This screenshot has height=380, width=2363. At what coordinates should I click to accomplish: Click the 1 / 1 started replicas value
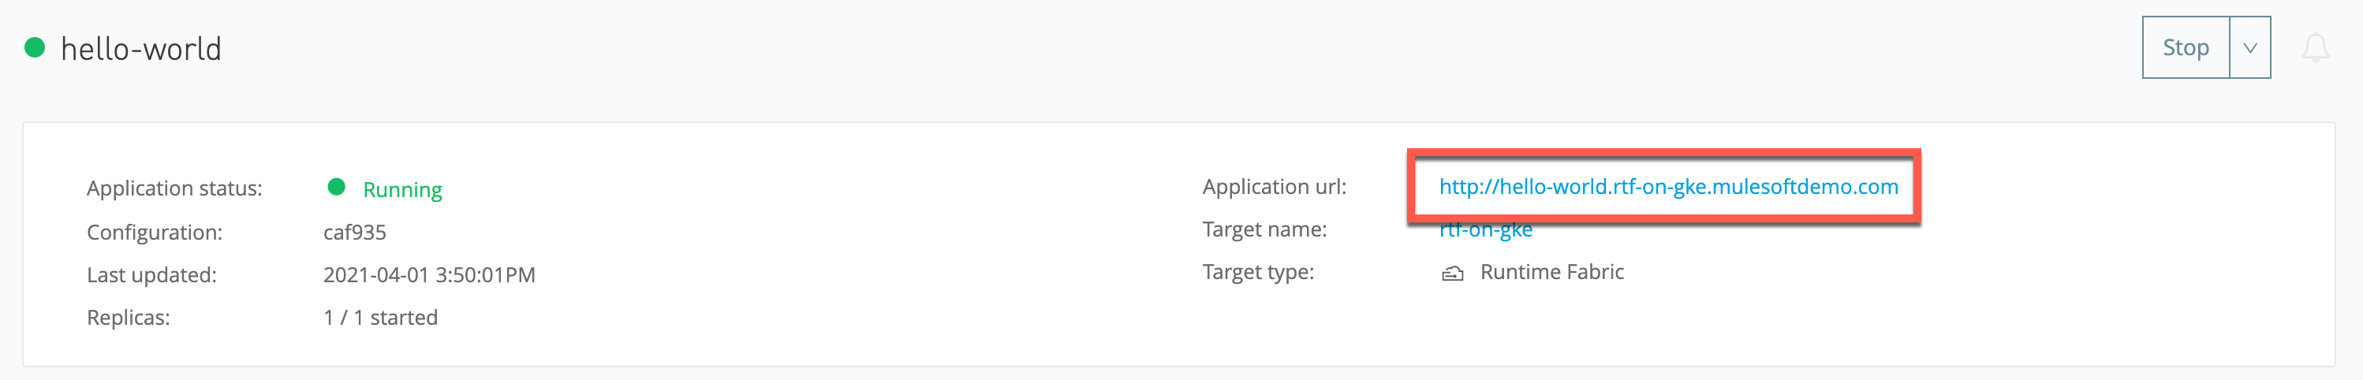380,318
